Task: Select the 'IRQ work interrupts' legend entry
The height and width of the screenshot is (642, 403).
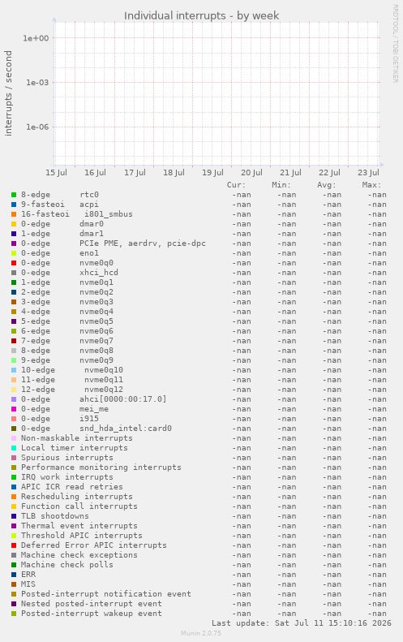Action: pyautogui.click(x=67, y=477)
